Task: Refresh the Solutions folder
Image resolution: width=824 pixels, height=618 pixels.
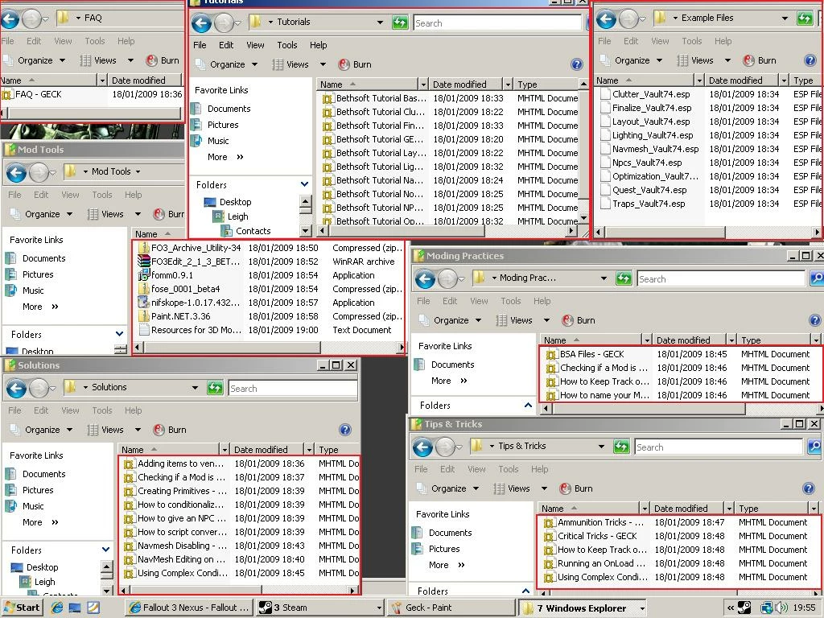Action: [x=215, y=388]
